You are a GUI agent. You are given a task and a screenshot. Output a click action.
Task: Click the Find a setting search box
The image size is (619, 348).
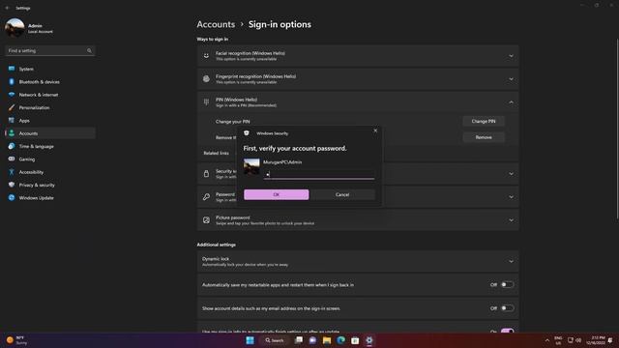(49, 51)
